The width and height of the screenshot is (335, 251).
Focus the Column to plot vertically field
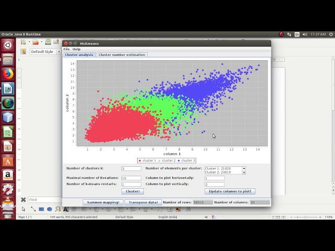pyautogui.click(x=215, y=184)
